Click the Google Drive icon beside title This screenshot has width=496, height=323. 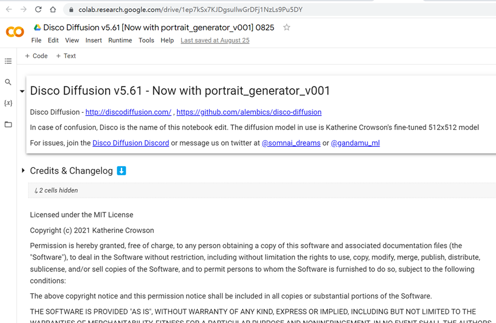[37, 27]
